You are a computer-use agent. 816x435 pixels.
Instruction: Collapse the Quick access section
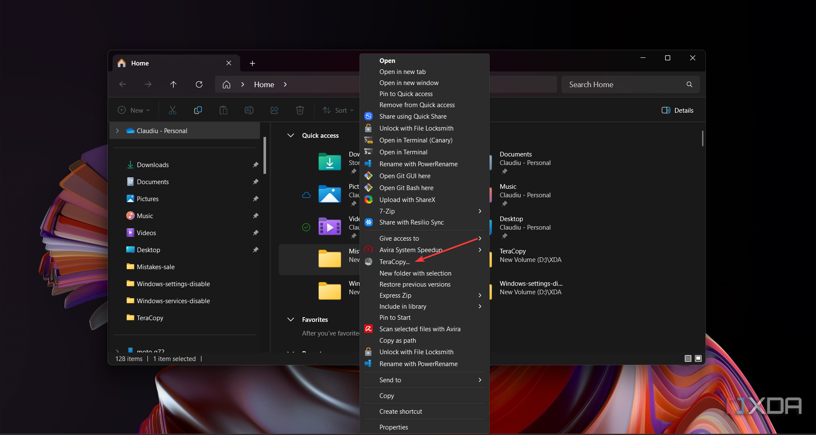(x=291, y=135)
